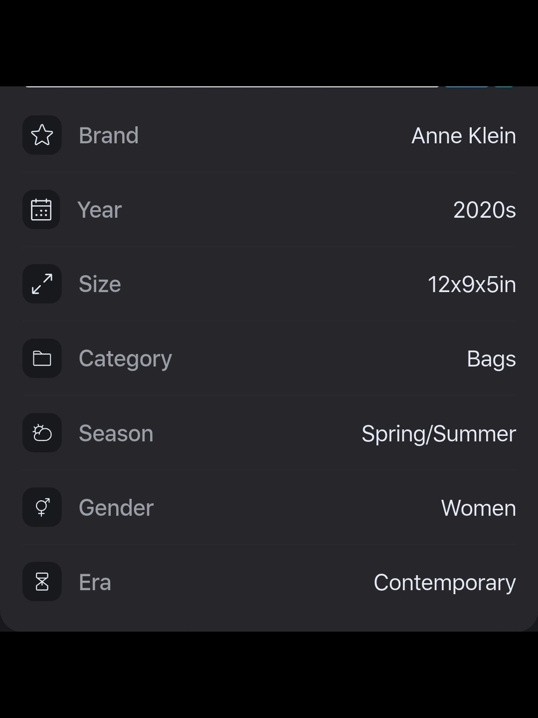
Task: Open the Category row label
Action: pos(125,359)
